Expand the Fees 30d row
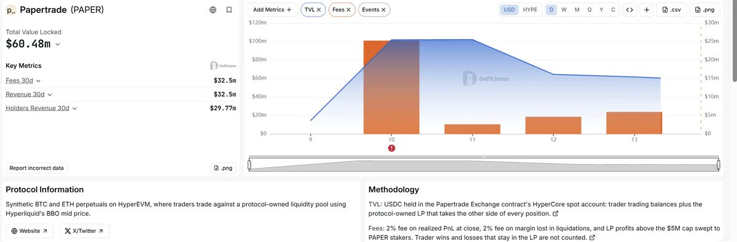The height and width of the screenshot is (242, 737). coord(23,80)
